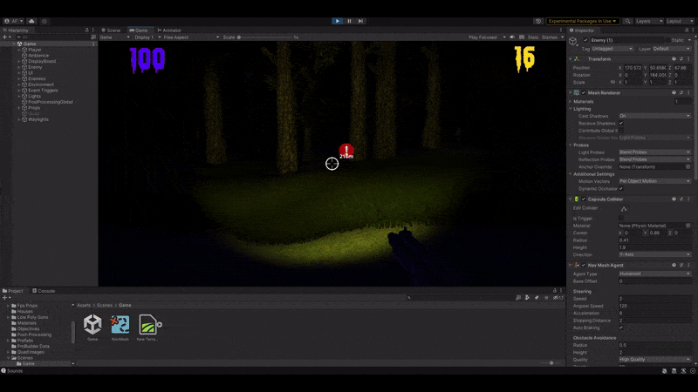The image size is (698, 392).
Task: Expand the Player hierarchy item
Action: [x=18, y=50]
